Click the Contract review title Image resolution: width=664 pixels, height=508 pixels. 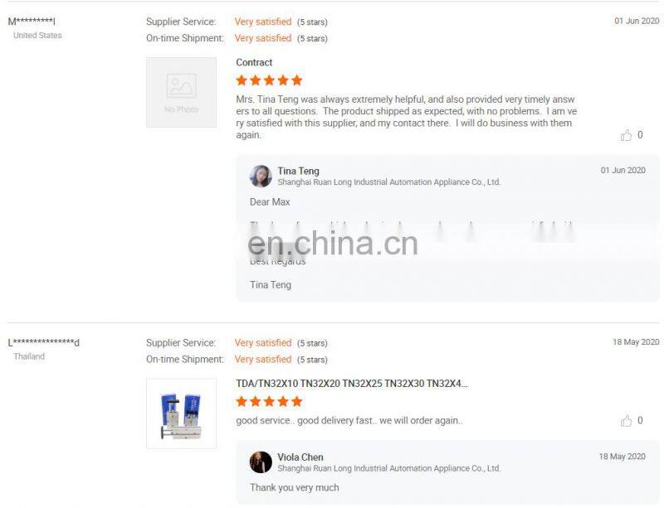pos(254,63)
